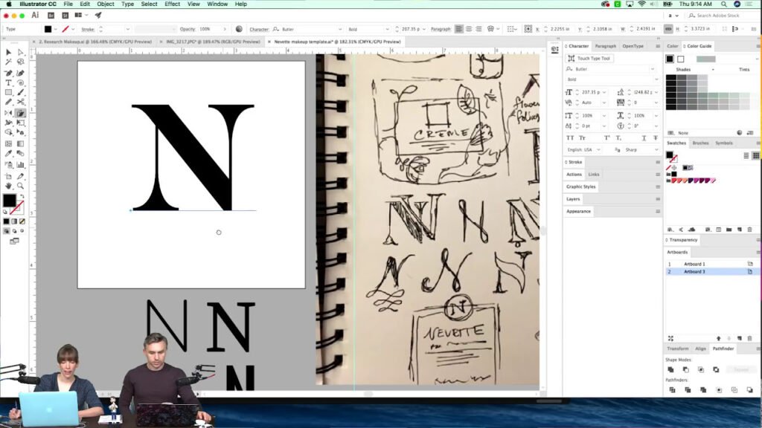The image size is (762, 428).
Task: Pick the Magic Wand tool
Action: (x=8, y=62)
